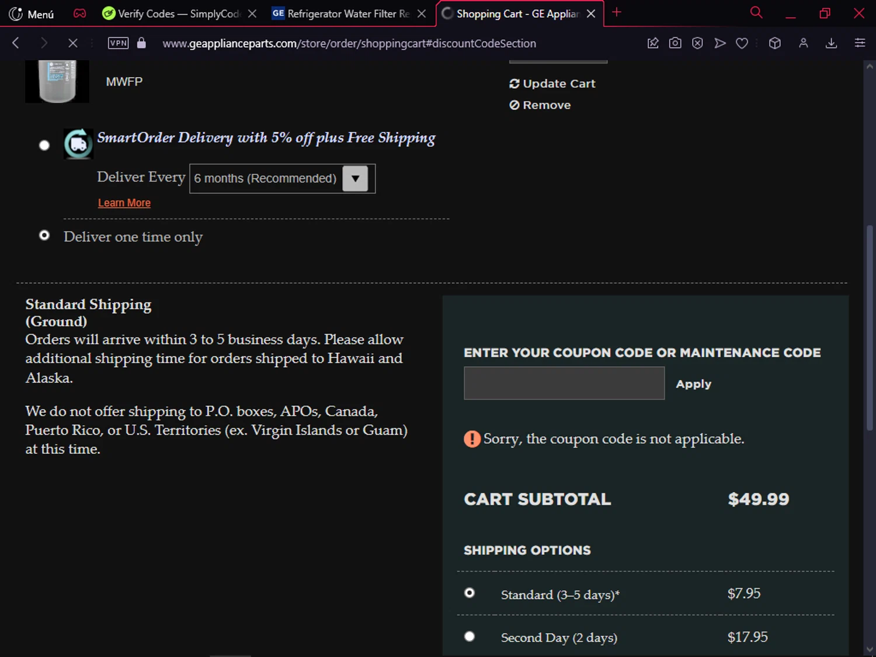This screenshot has width=876, height=657.
Task: Focus the coupon code input field
Action: point(564,384)
